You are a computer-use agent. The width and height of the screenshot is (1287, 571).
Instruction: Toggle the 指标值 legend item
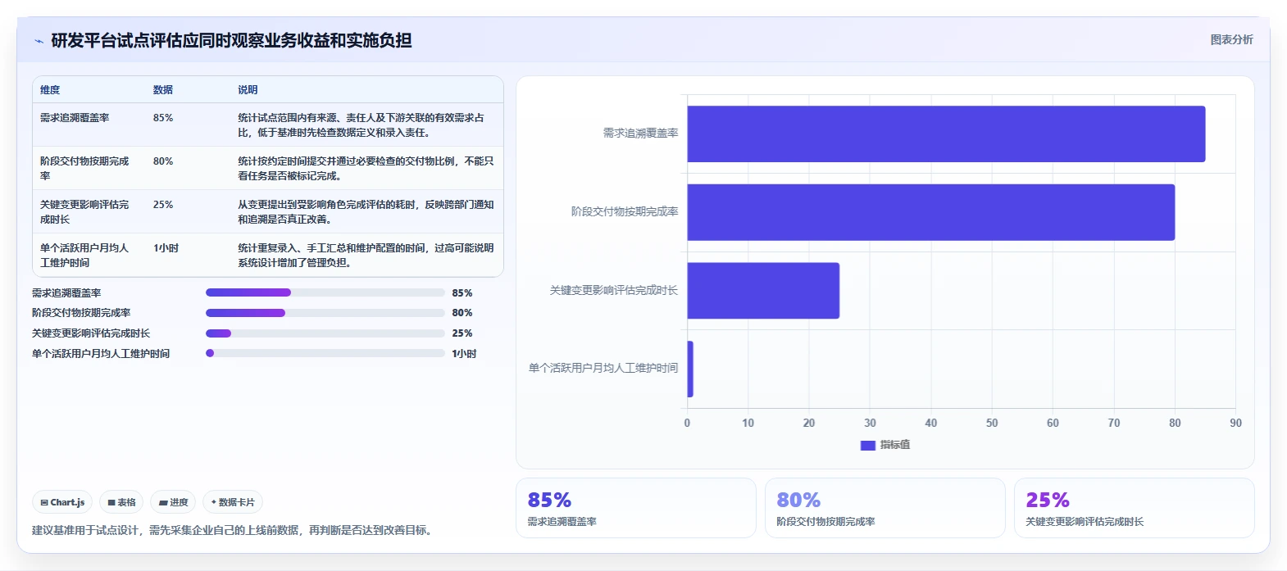point(885,445)
